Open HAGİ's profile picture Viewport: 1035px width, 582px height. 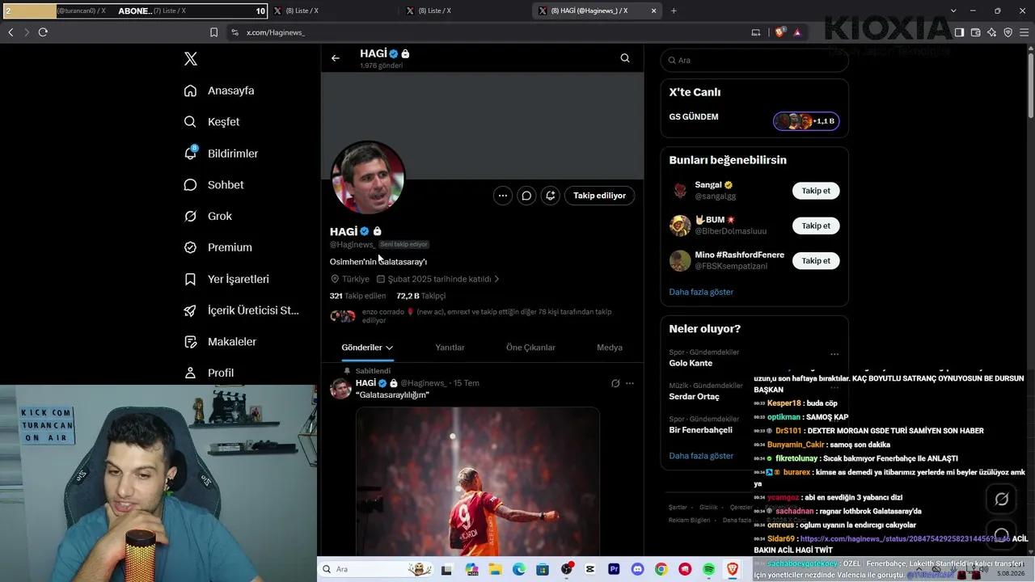368,178
